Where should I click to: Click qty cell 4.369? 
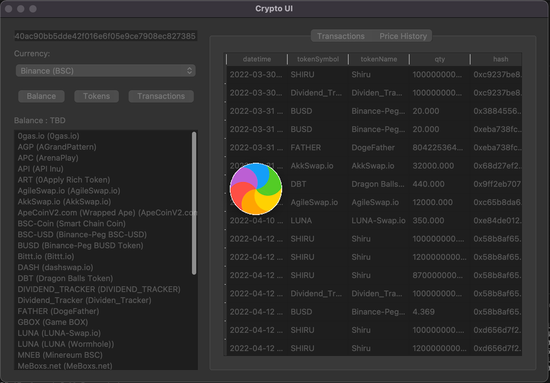point(440,312)
